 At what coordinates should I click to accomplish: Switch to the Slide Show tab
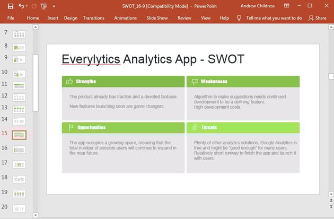[x=157, y=17]
